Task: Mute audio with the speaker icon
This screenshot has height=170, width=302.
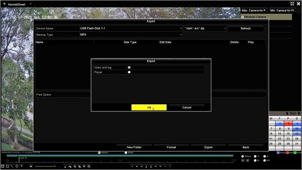Action: click(x=31, y=166)
